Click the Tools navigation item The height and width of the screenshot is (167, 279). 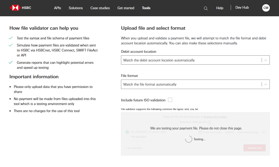[x=146, y=8]
